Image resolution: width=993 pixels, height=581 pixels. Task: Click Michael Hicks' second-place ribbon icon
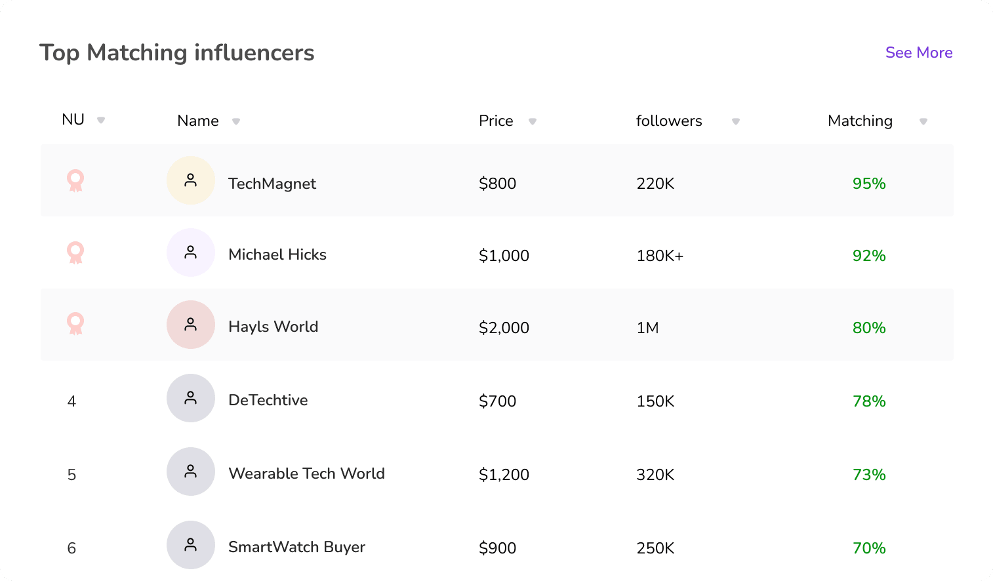coord(75,252)
